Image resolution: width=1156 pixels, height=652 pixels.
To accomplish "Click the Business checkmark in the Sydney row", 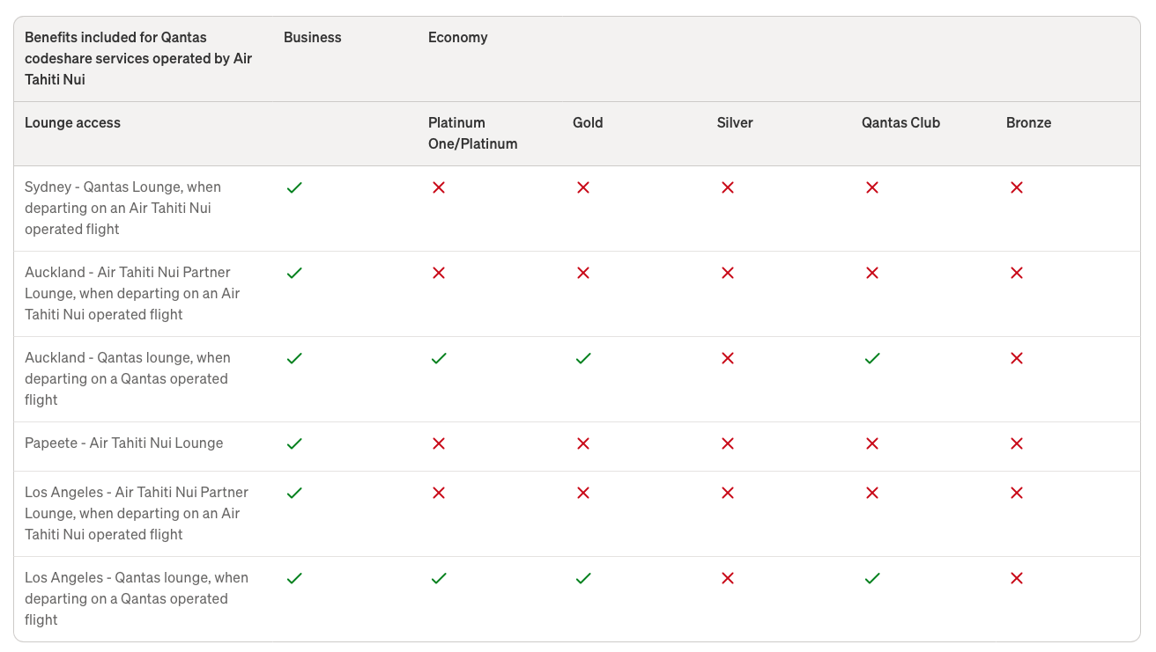I will 294,187.
